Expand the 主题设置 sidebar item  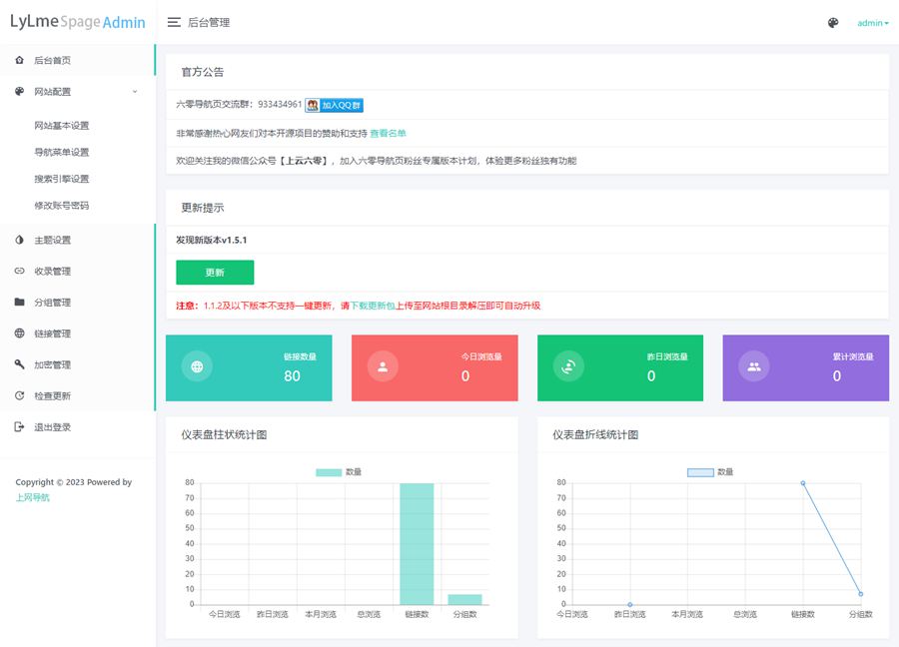pos(52,240)
